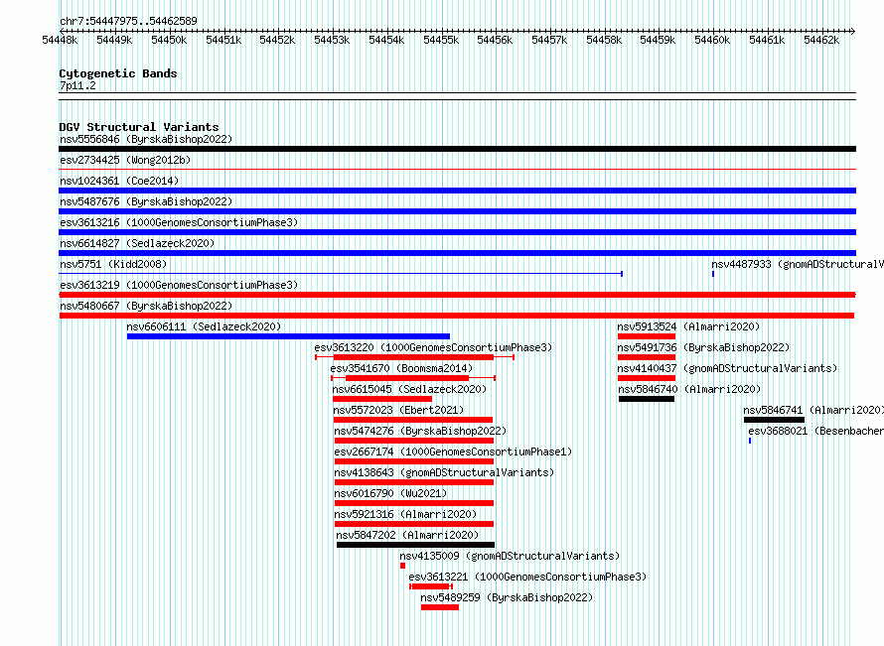The width and height of the screenshot is (884, 646).
Task: Open nsv5480667 (ByrskaBishop2022) label
Action: tap(146, 306)
